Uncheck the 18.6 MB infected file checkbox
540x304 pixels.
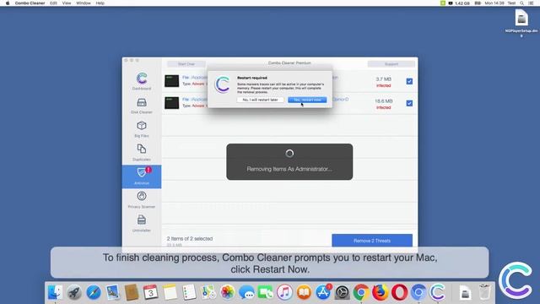409,103
